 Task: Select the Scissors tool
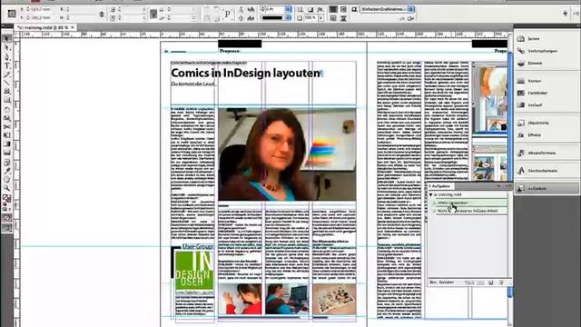point(6,127)
